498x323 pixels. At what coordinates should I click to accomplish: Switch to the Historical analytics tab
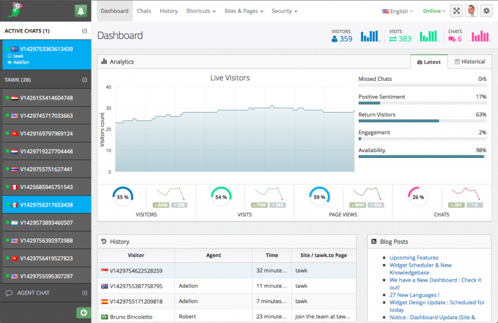coord(469,61)
